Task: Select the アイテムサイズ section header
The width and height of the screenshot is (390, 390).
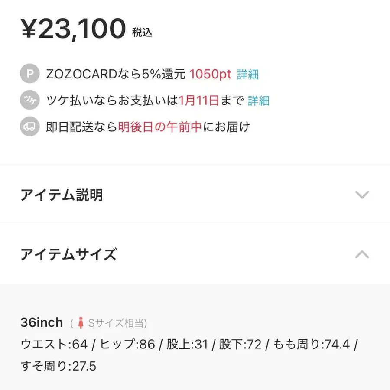Action: (68, 255)
